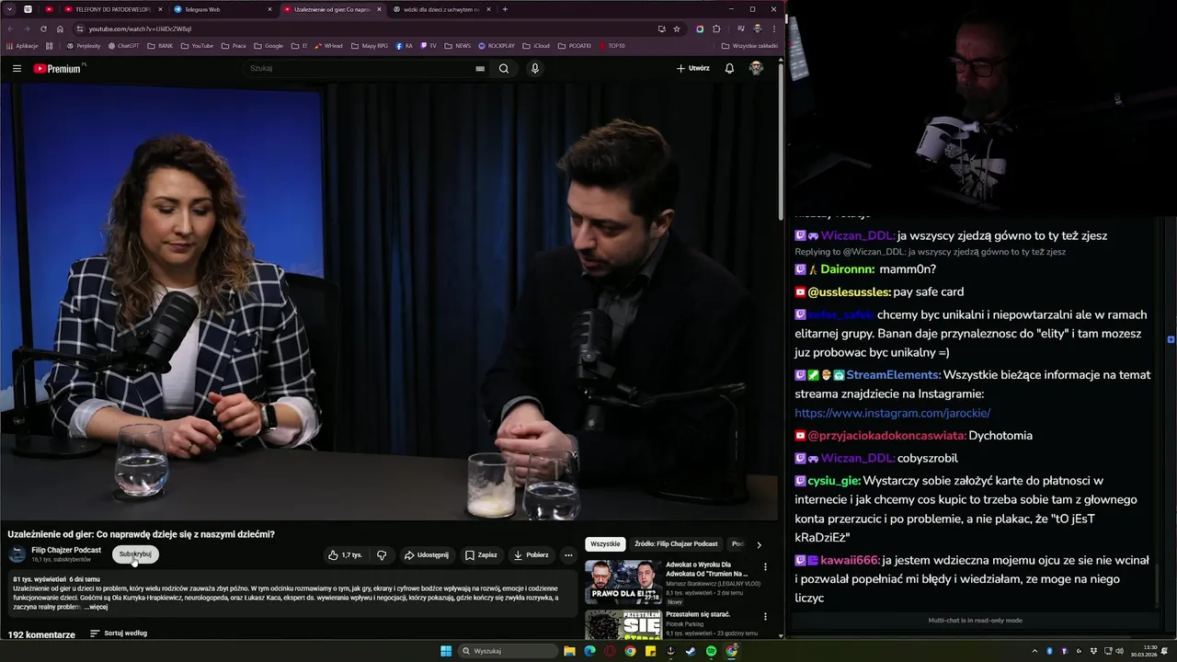Open the NEWS bookmarks folder
The height and width of the screenshot is (662, 1177).
click(x=457, y=45)
